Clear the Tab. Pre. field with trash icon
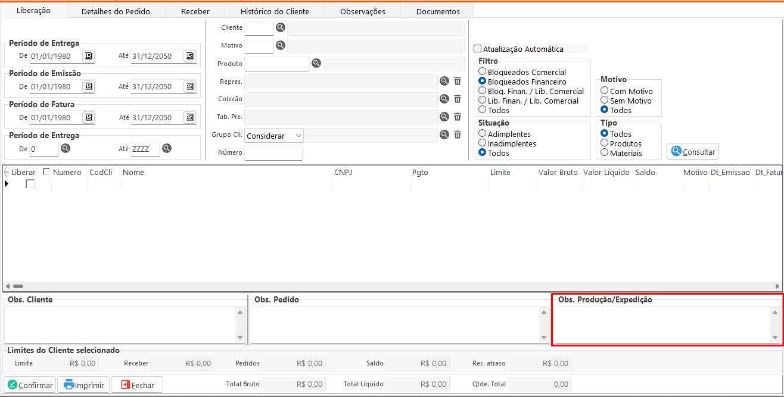The width and height of the screenshot is (784, 397). click(x=458, y=117)
